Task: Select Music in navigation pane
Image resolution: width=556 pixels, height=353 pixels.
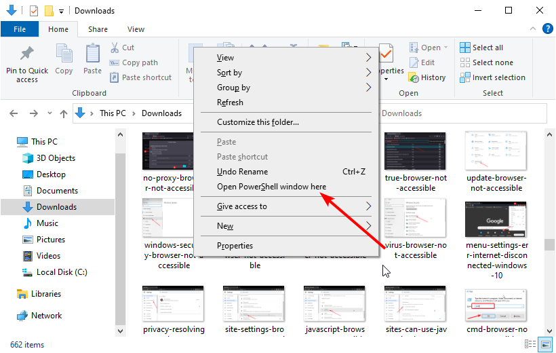Action: [x=41, y=223]
